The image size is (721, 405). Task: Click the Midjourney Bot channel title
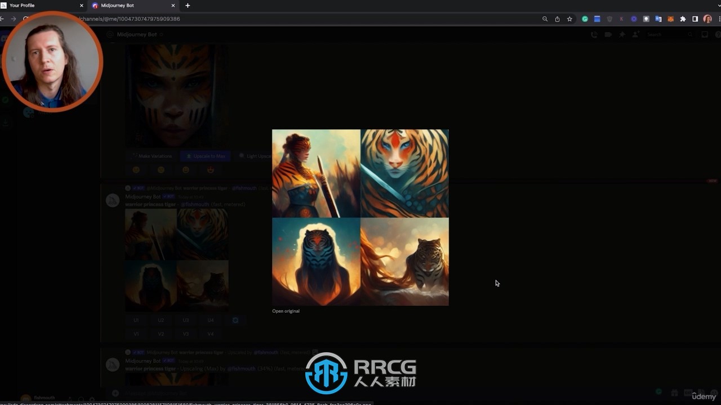(137, 34)
